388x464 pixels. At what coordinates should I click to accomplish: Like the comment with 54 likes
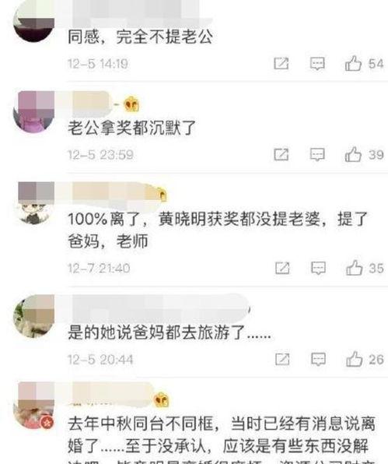pyautogui.click(x=353, y=63)
